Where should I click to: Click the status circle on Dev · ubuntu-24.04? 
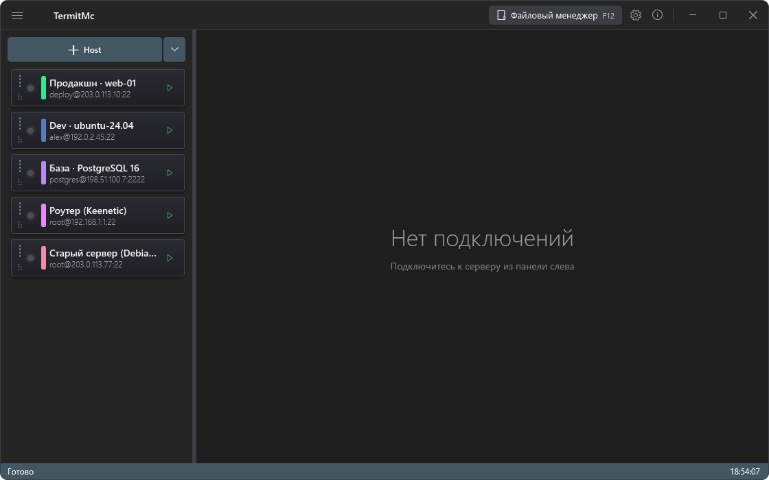30,131
